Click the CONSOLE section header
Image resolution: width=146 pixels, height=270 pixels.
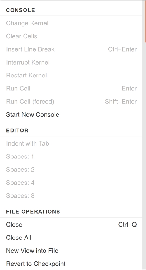21,10
